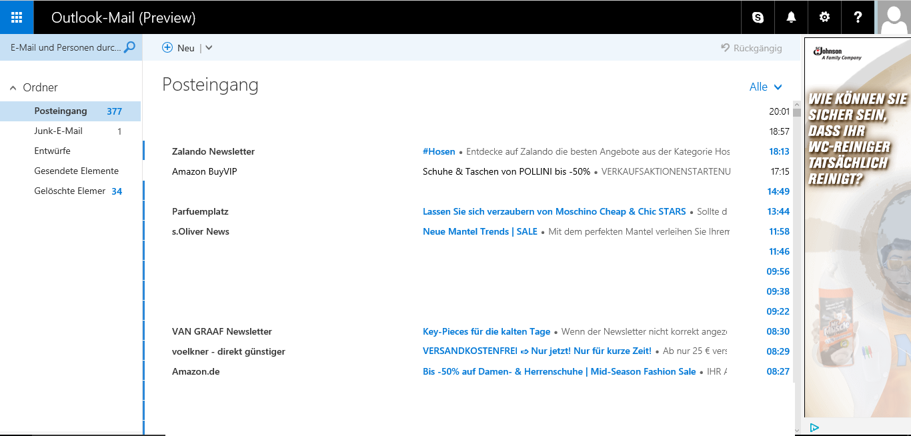Screen dimensions: 911x436
Task: Open the app launcher grid
Action: (17, 17)
